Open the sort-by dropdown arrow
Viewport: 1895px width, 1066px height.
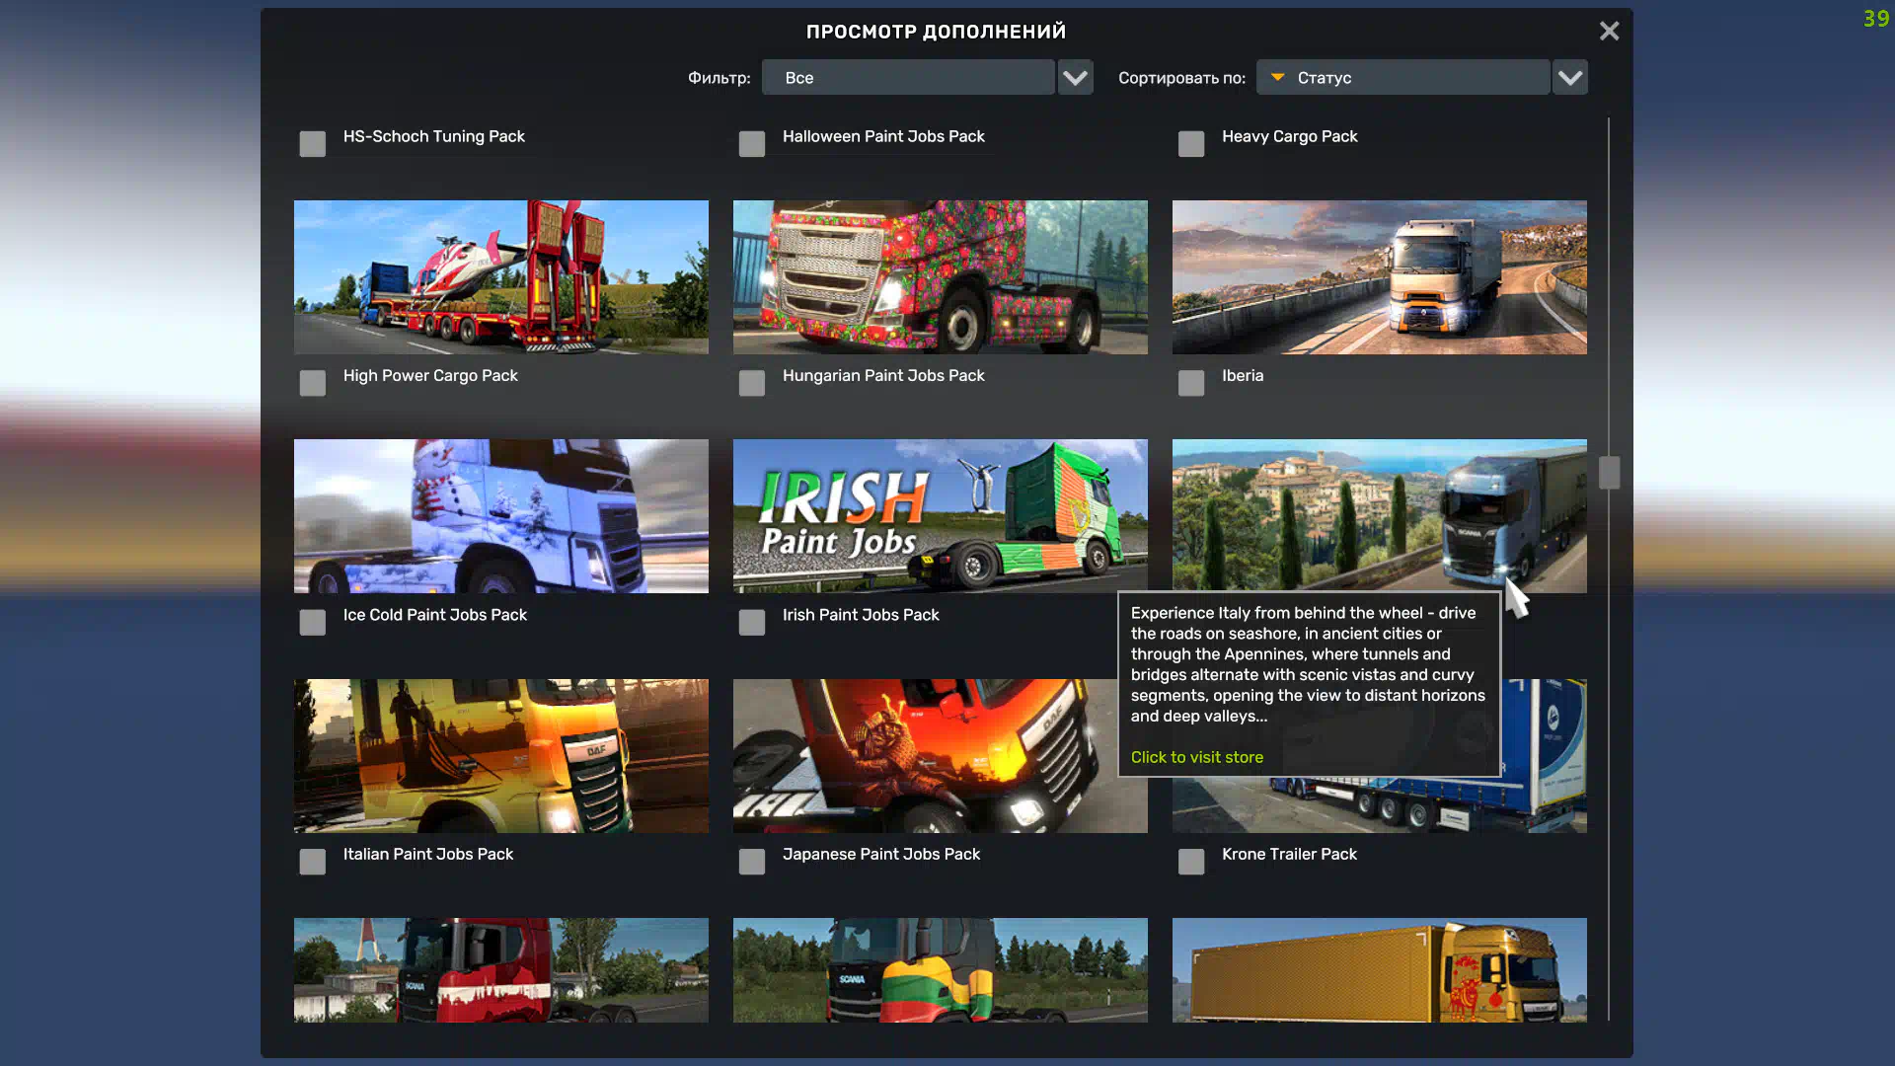(x=1569, y=77)
